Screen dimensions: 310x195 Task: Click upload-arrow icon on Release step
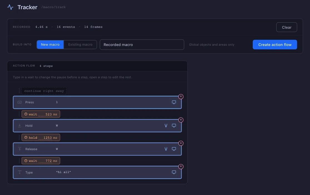[x=19, y=149]
